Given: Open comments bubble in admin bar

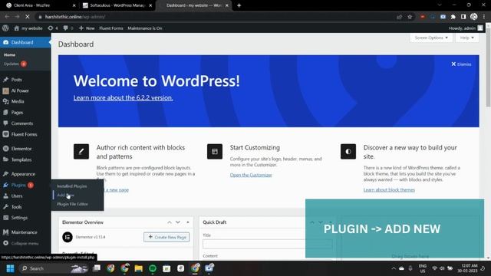Looking at the screenshot, I should 68,28.
